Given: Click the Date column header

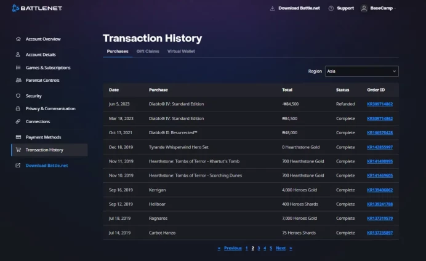Looking at the screenshot, I should click(114, 90).
